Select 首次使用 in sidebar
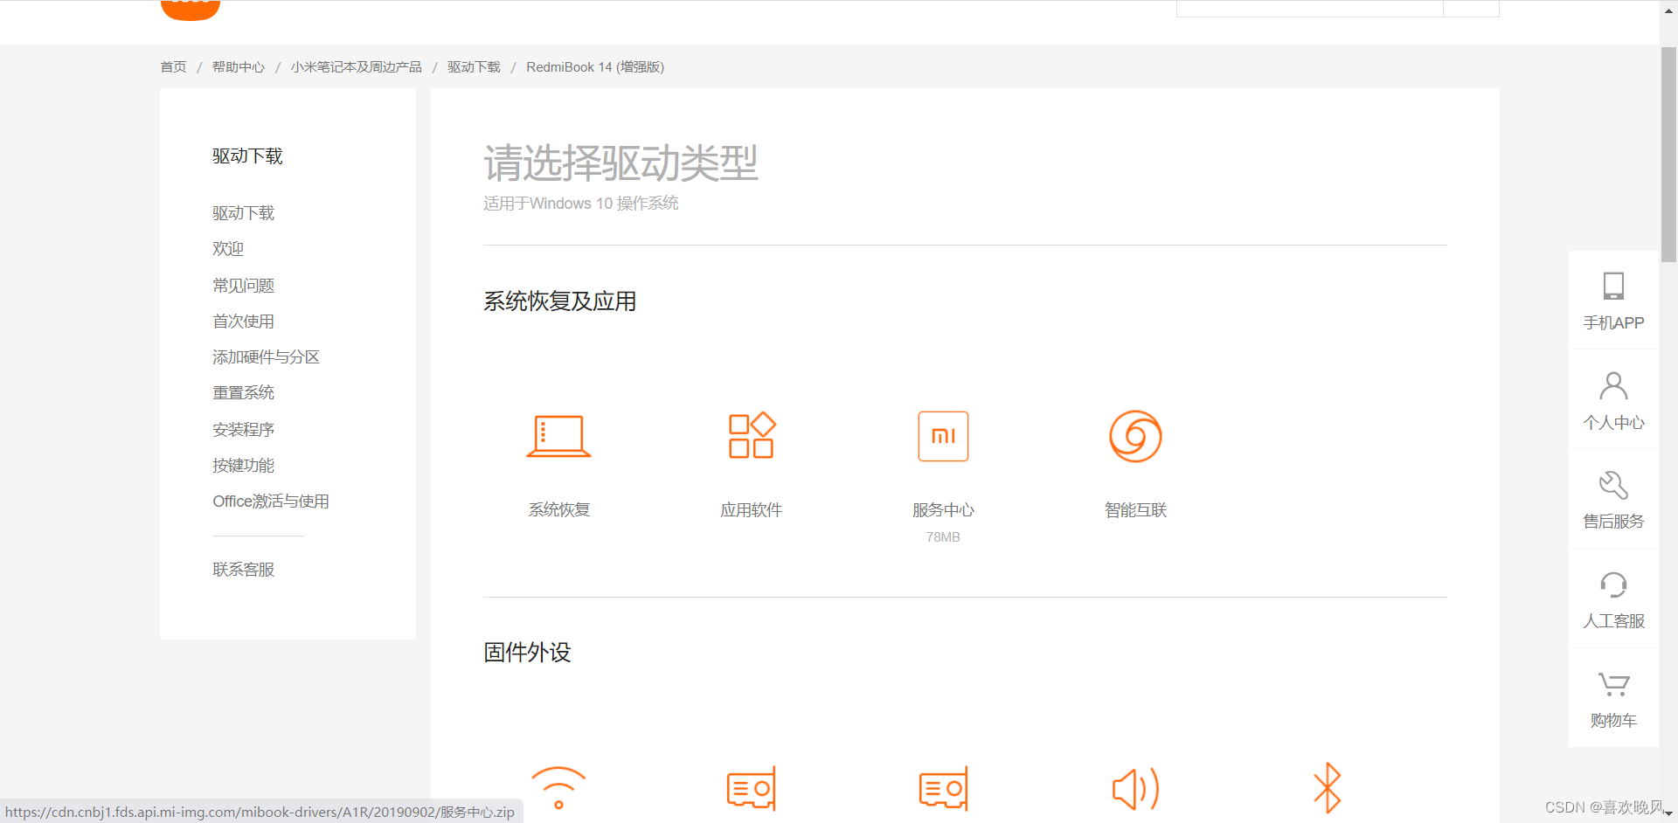Image resolution: width=1678 pixels, height=823 pixels. (x=243, y=322)
